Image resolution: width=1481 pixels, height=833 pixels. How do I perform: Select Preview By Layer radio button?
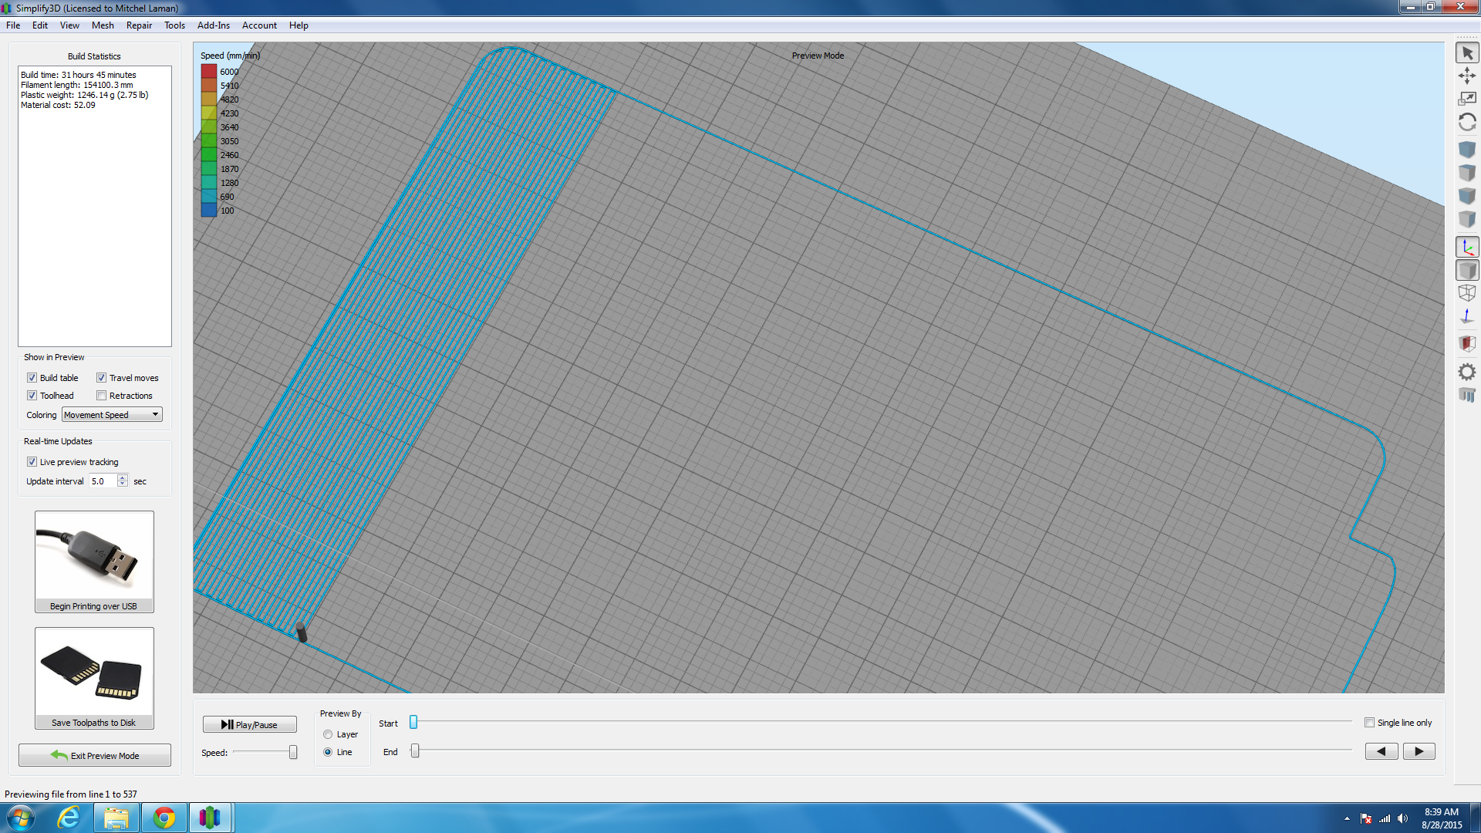328,734
